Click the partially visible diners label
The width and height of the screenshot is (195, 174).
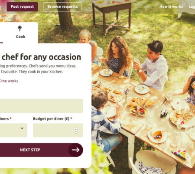[5, 119]
